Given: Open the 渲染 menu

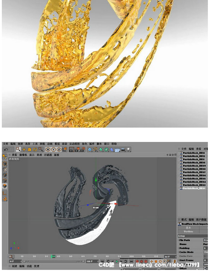Looking at the screenshot, I should pyautogui.click(x=64, y=144).
